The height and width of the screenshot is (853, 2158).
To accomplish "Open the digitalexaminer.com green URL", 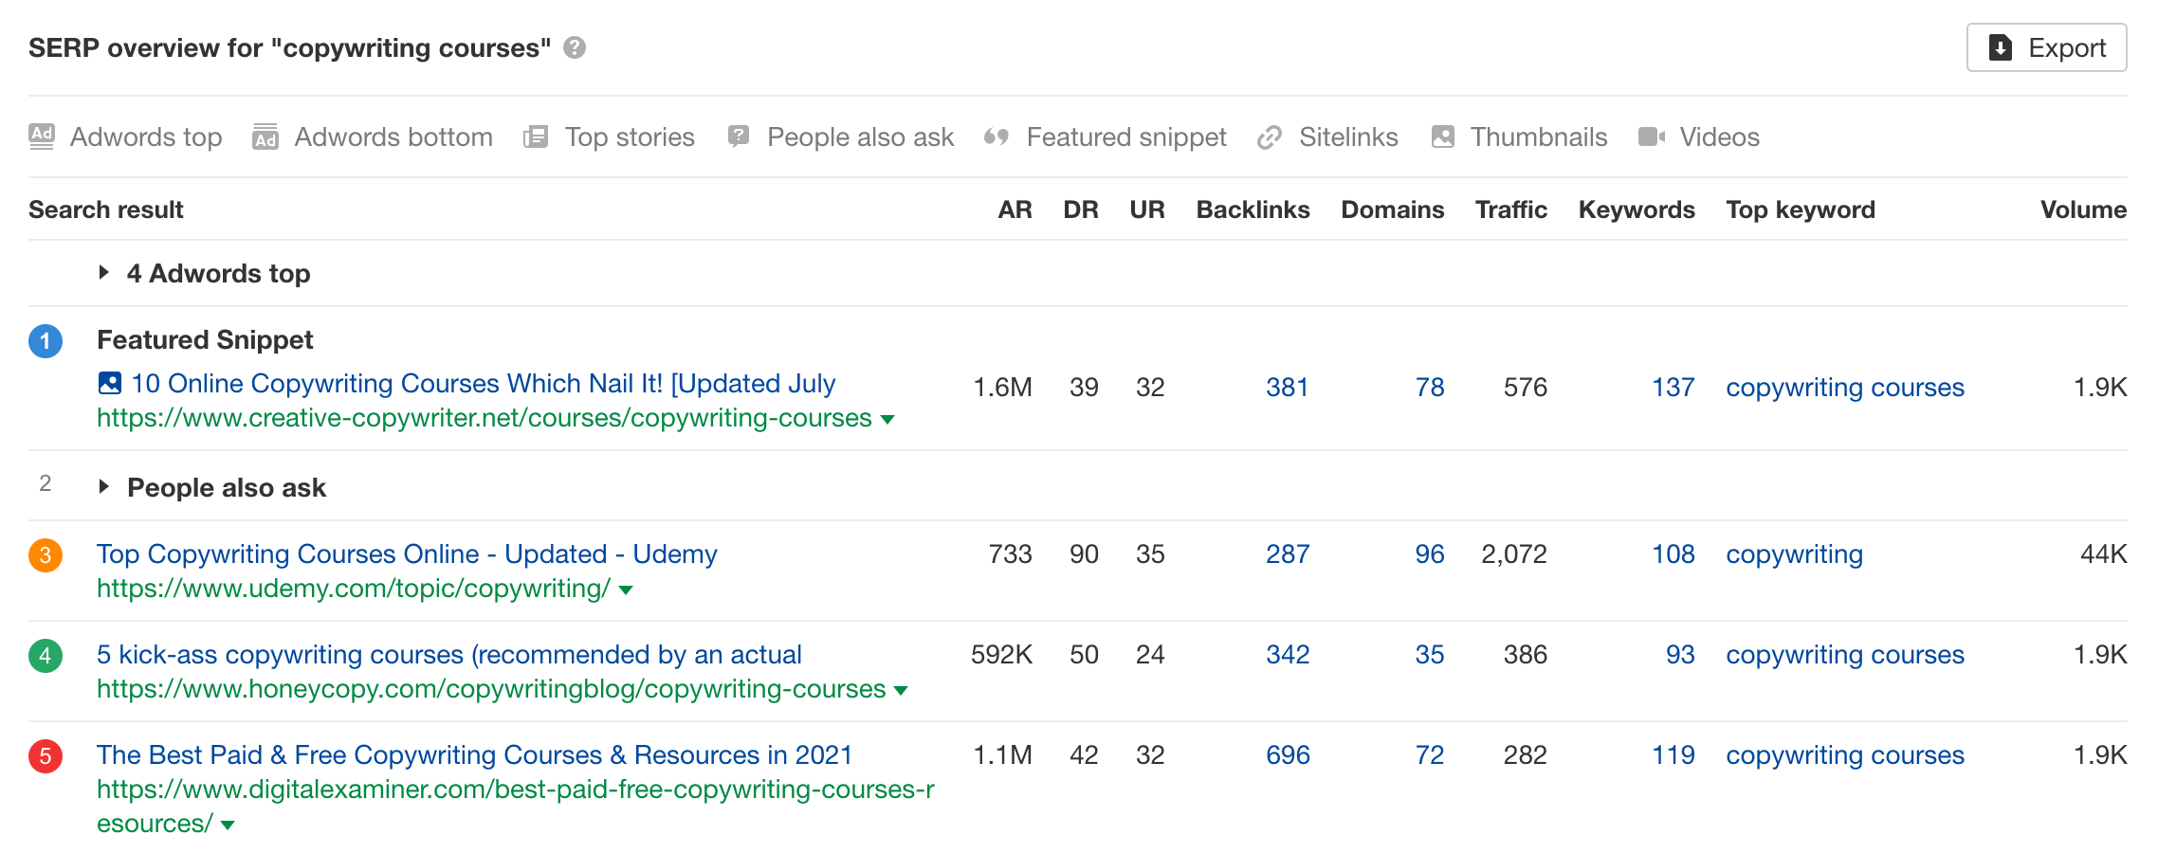I will click(x=516, y=807).
